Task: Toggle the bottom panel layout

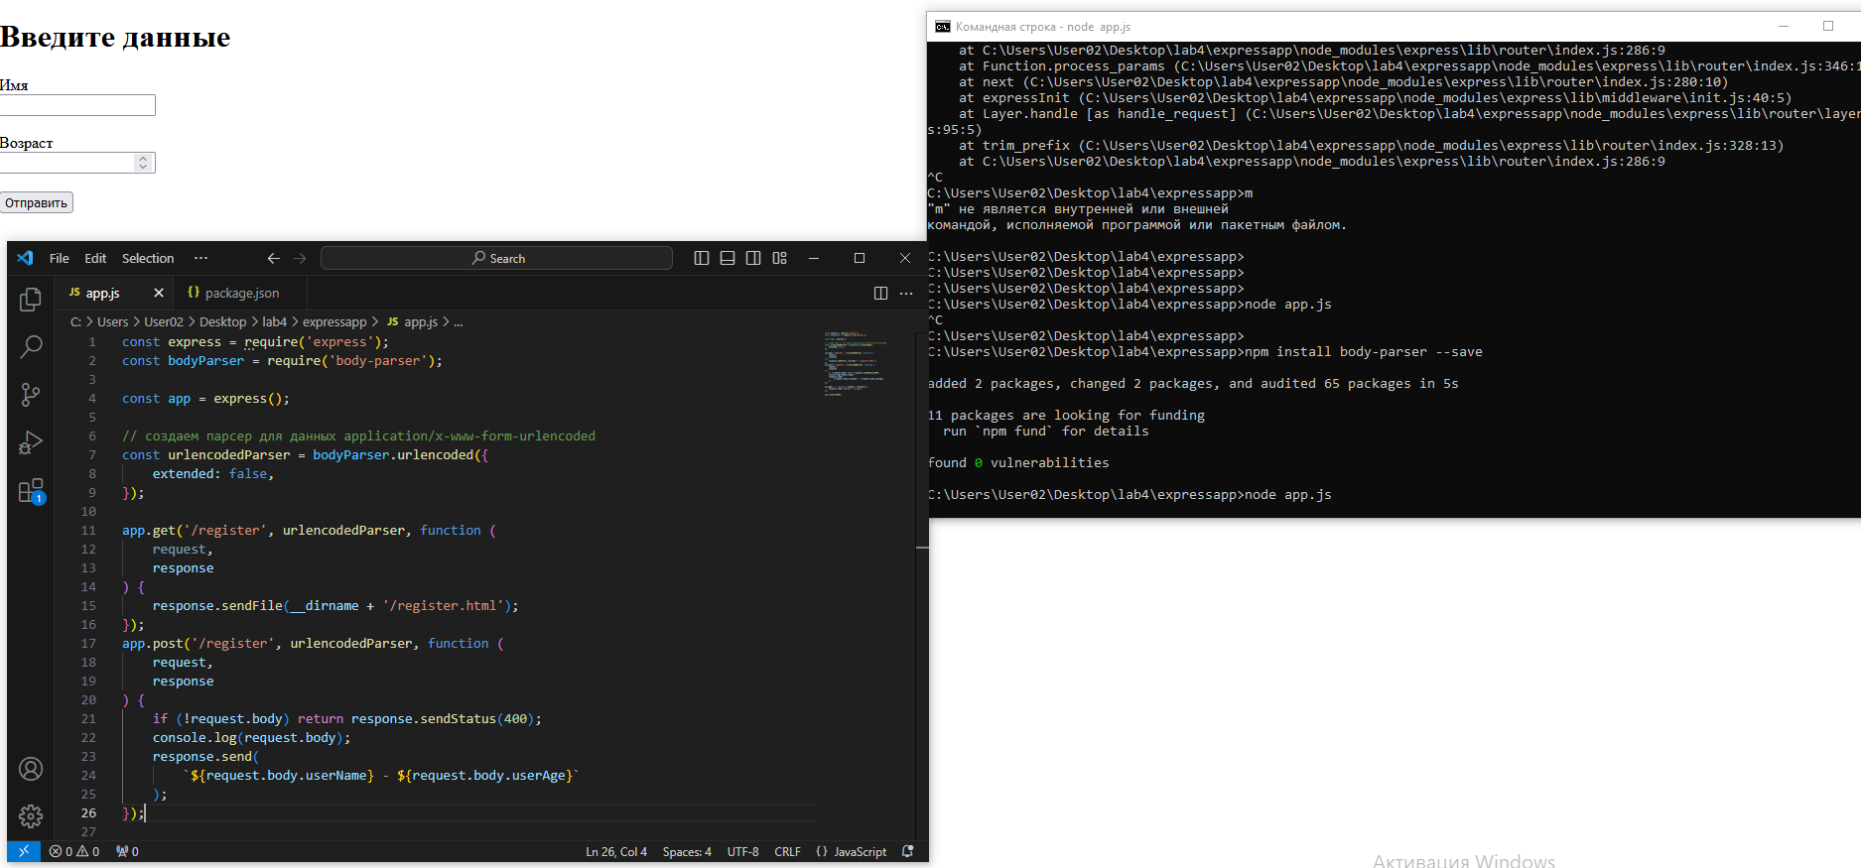Action: (x=728, y=258)
